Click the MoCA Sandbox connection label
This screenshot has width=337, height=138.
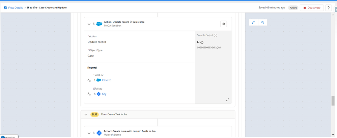113,26
